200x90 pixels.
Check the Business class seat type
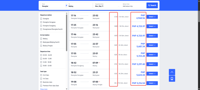(41, 82)
